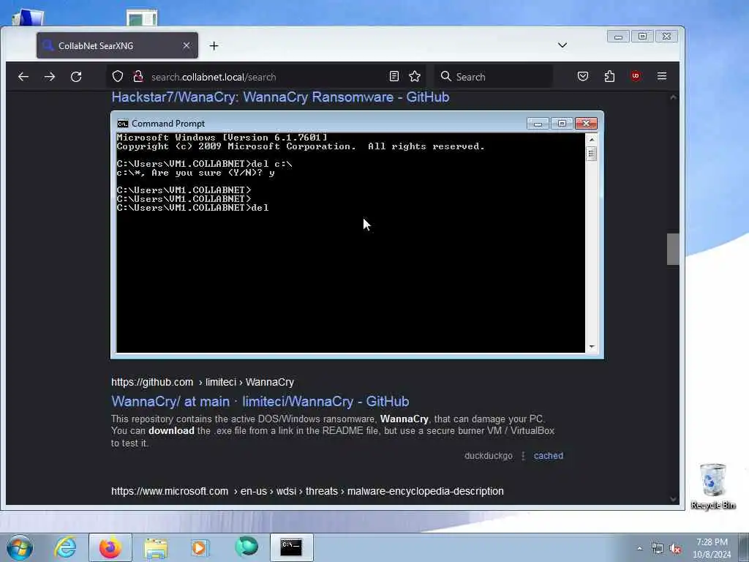This screenshot has height=562, width=749.
Task: Close the Command Prompt window
Action: tap(586, 124)
